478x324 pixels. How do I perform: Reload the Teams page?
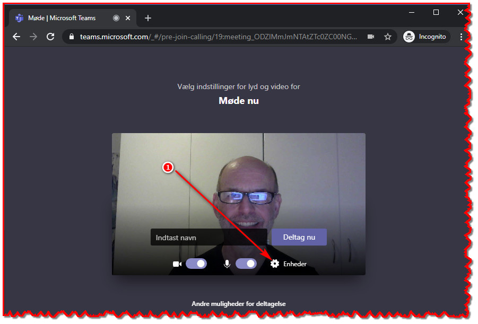click(x=50, y=37)
